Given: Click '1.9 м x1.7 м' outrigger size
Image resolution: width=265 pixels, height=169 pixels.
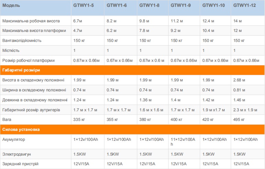Looking at the screenshot, I should pyautogui.click(x=213, y=110).
